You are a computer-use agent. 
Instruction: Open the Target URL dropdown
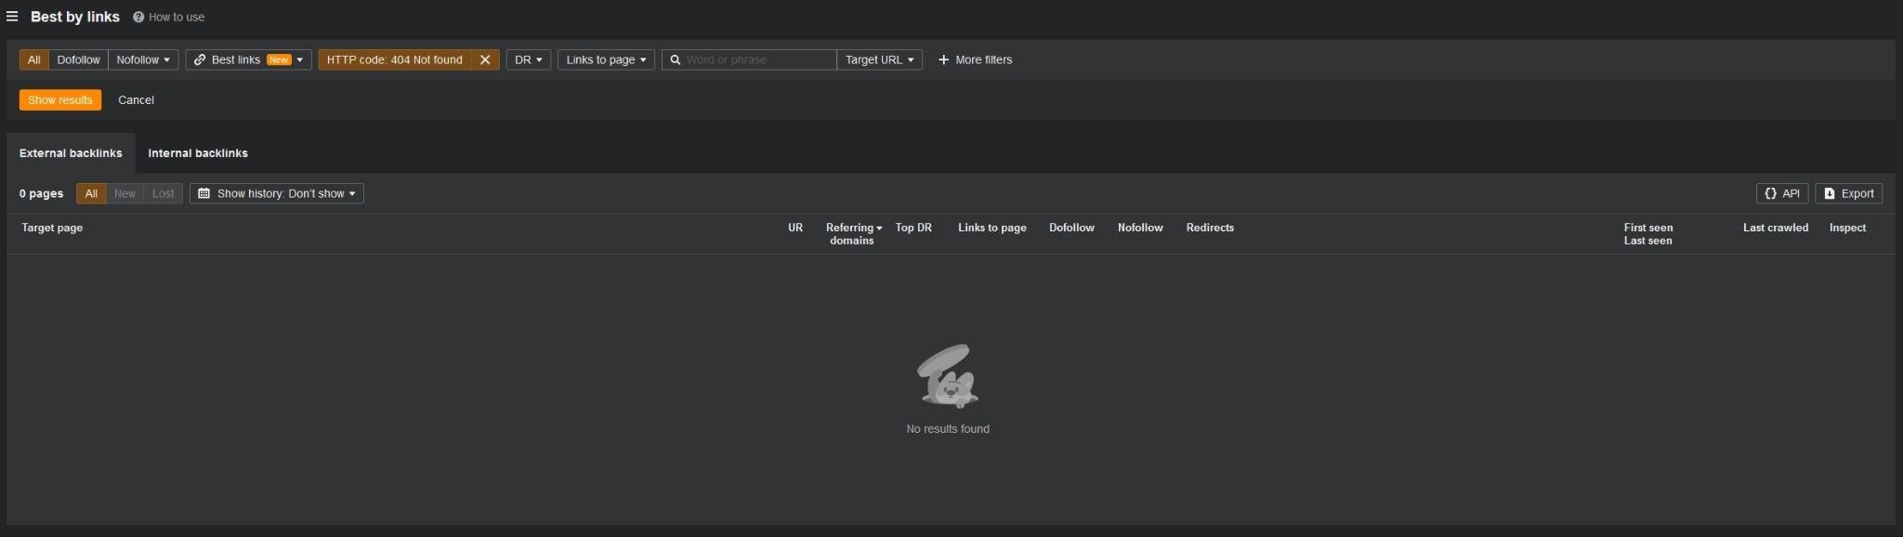pos(879,59)
